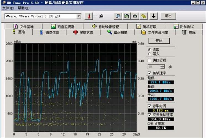Switch to the 随机存取 tab
206x138 pixels.
(x=146, y=26)
